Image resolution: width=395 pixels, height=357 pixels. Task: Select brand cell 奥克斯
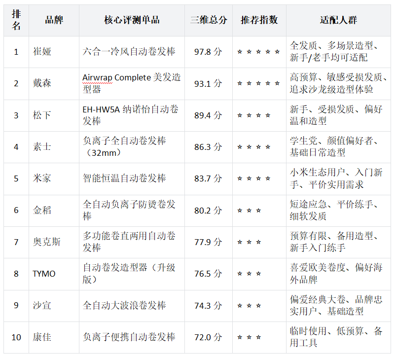[54, 243]
